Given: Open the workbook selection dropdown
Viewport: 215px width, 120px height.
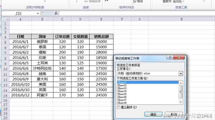Looking at the screenshot, I should [x=181, y=74].
